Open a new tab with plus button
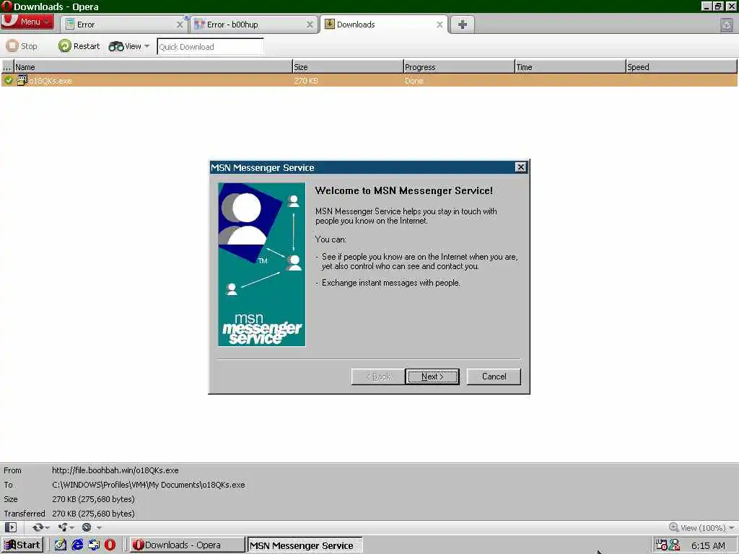 (x=463, y=25)
